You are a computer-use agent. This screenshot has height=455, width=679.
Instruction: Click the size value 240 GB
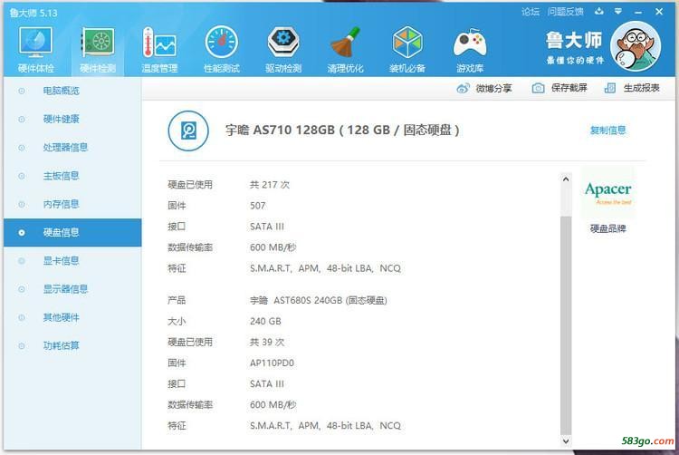(265, 322)
